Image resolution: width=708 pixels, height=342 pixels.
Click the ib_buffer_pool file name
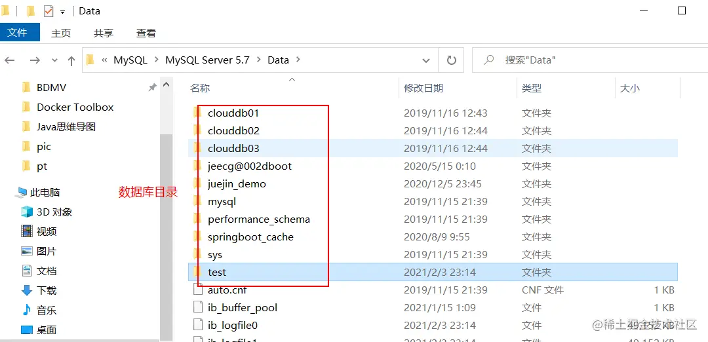(x=243, y=308)
